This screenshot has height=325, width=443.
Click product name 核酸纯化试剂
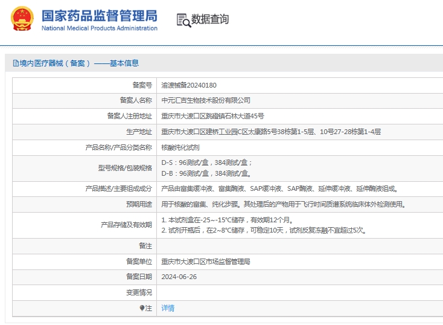(180, 147)
